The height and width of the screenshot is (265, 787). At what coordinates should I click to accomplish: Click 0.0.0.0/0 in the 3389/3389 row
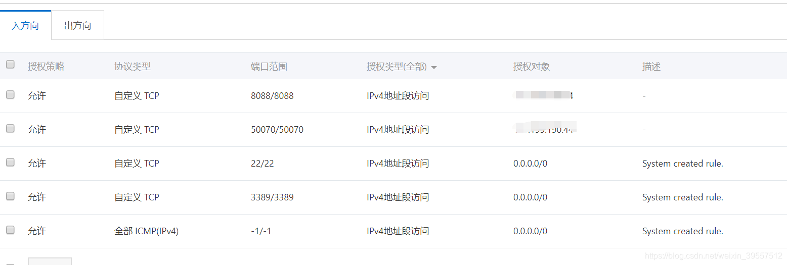(530, 197)
